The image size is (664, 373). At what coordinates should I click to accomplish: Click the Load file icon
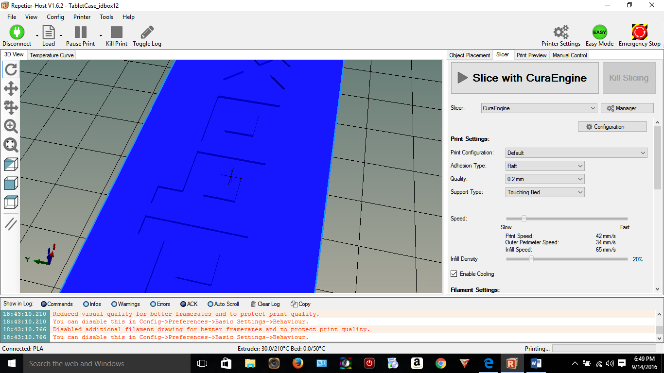click(x=49, y=33)
